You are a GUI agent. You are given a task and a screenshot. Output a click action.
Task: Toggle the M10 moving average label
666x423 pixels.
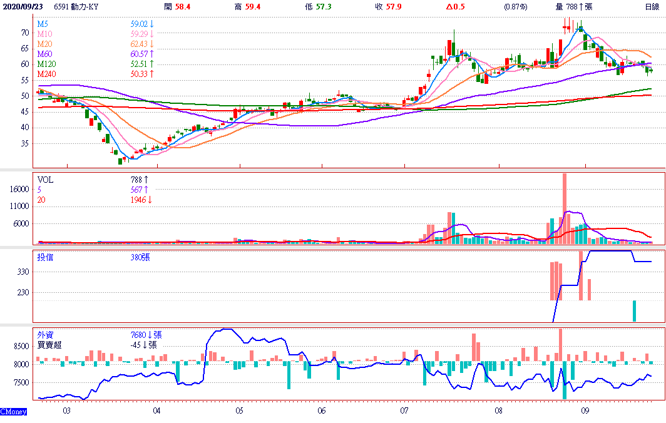(44, 34)
